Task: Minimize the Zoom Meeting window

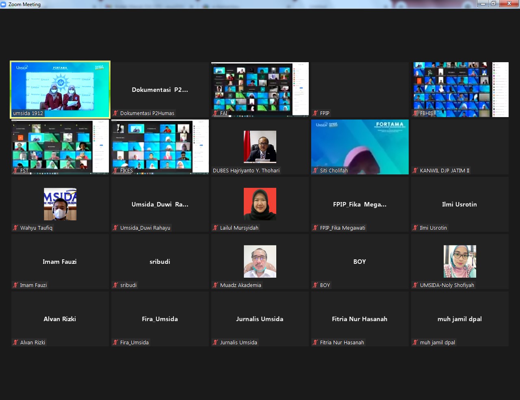Action: [x=483, y=4]
